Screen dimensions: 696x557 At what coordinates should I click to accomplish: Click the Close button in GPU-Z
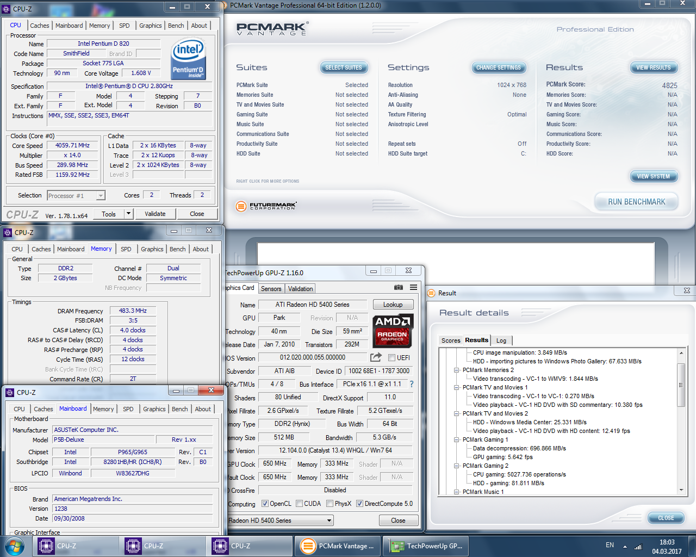point(398,521)
